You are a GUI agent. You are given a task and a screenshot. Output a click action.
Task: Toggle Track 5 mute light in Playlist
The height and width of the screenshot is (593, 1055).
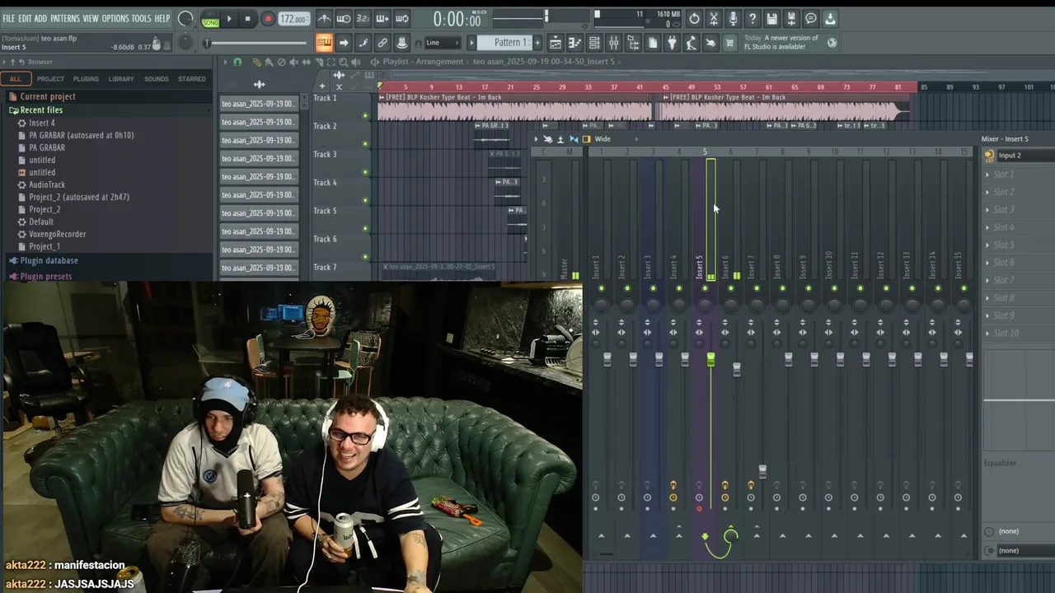click(365, 228)
